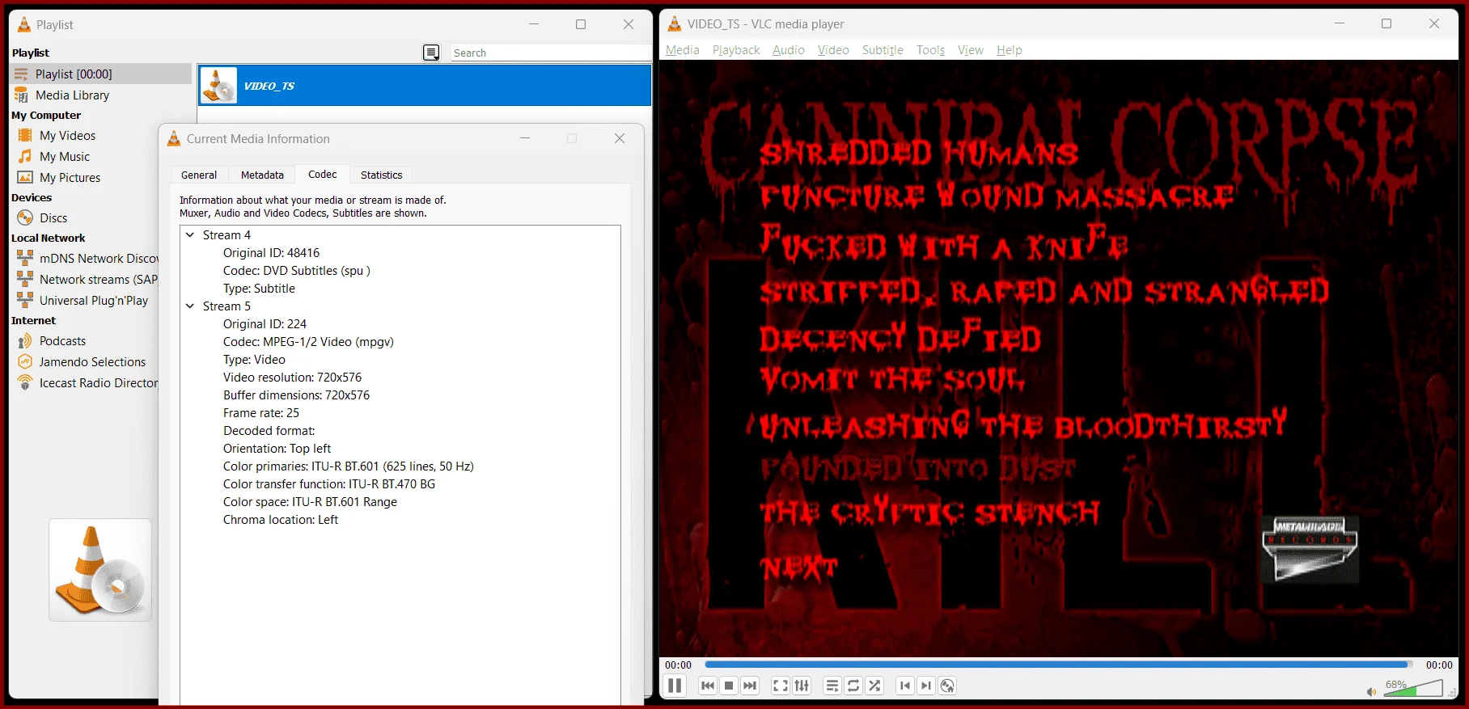Open the Media menu
This screenshot has height=709, width=1469.
(682, 50)
